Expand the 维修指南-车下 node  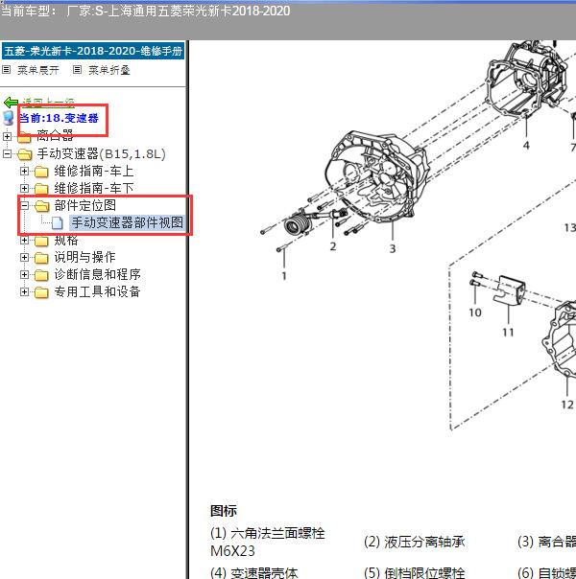click(24, 188)
